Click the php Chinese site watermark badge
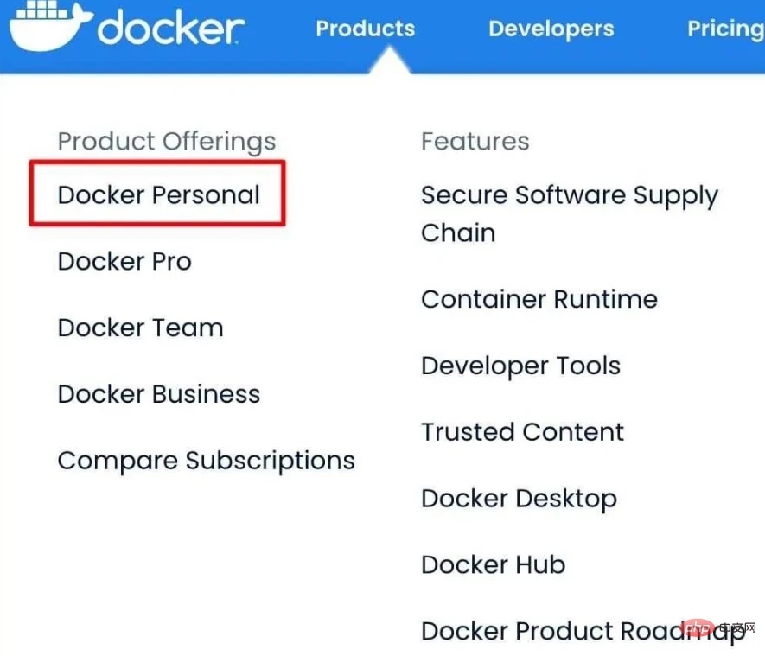The width and height of the screenshot is (765, 656). pos(719,628)
